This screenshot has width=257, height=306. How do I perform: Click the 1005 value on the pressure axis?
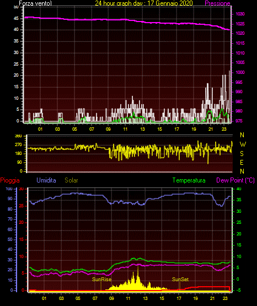click(x=240, y=62)
